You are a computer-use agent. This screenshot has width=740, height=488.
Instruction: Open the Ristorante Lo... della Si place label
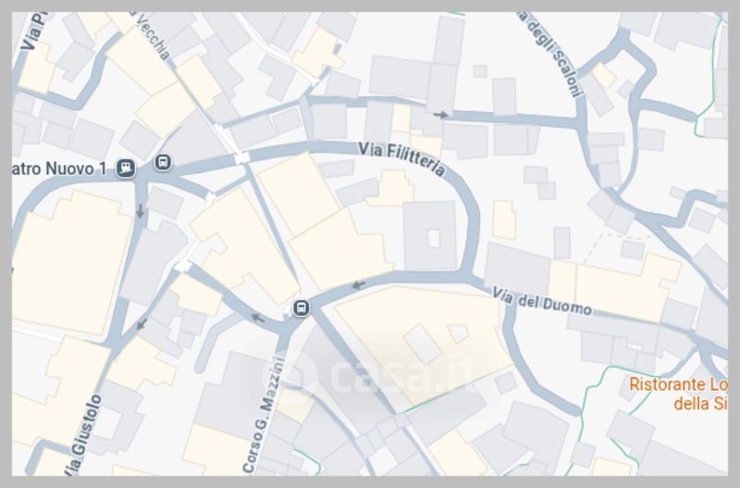tap(678, 394)
